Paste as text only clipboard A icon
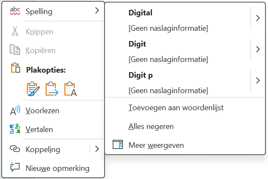Viewport: 268px width, 179px height. click(x=70, y=89)
